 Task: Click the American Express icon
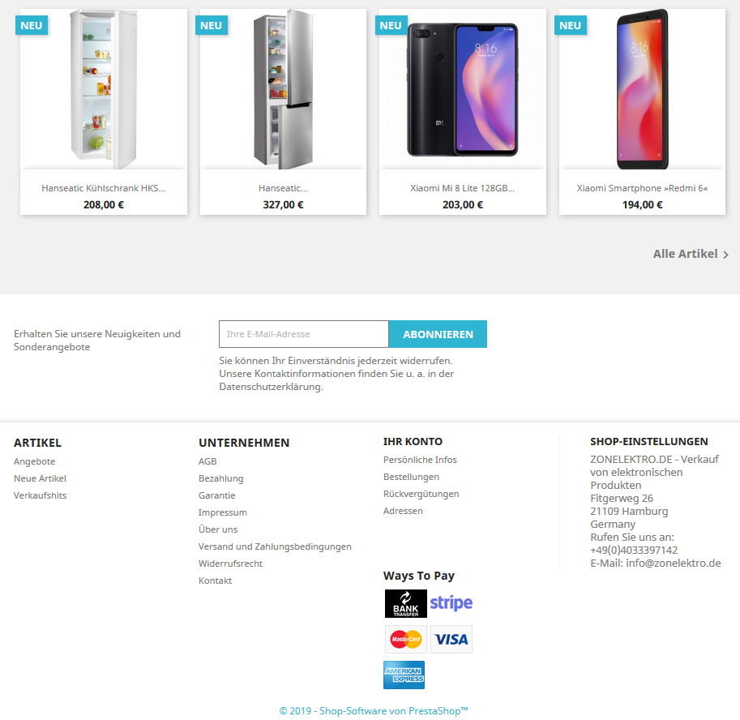pos(404,675)
